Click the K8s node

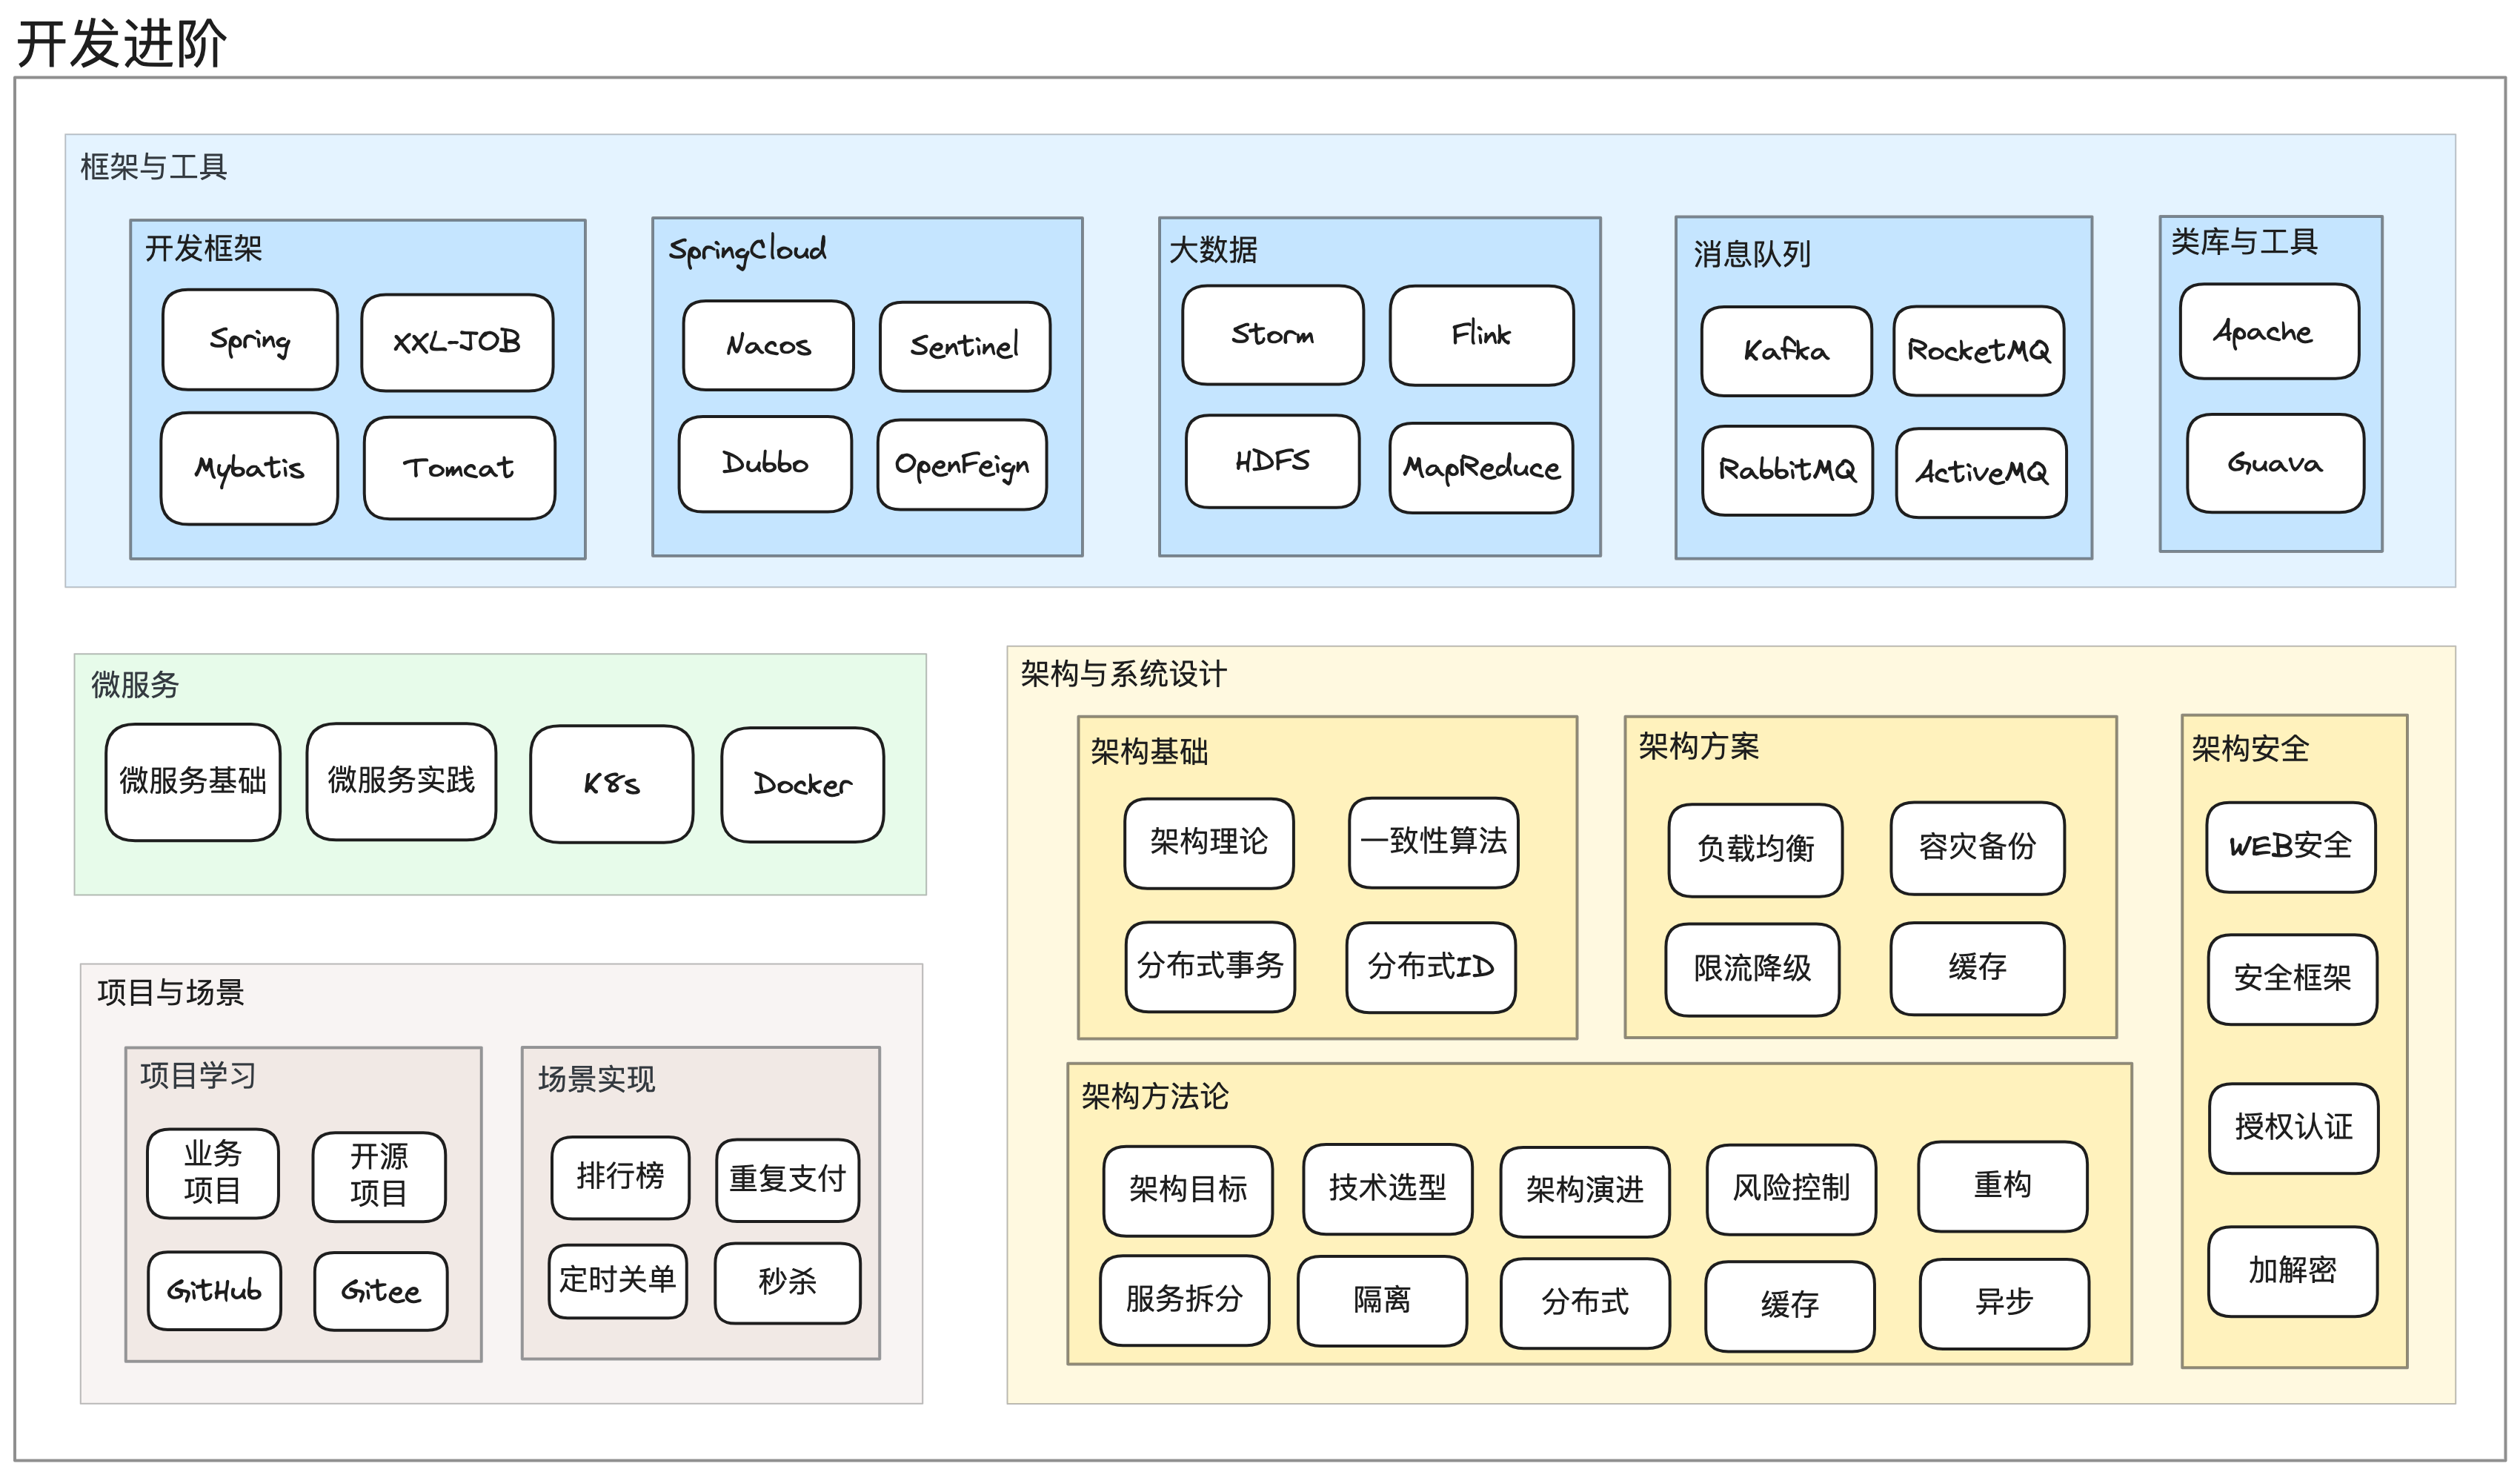[612, 784]
